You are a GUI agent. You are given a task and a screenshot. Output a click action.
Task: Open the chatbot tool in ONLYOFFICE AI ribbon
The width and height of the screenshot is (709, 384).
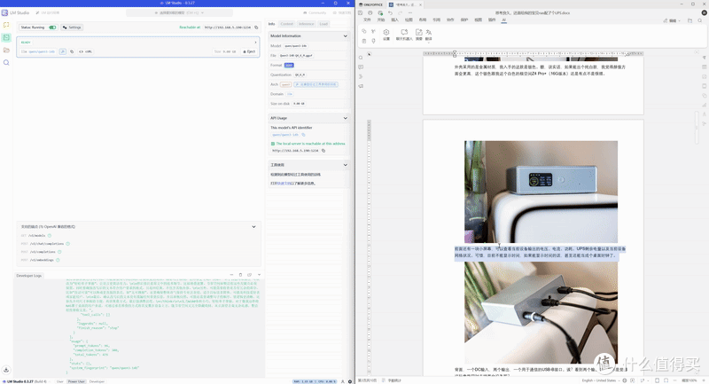point(404,35)
